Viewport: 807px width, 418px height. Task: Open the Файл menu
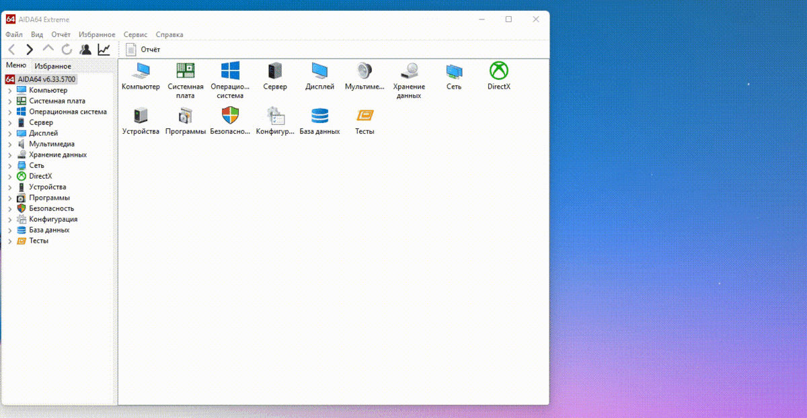[x=14, y=34]
